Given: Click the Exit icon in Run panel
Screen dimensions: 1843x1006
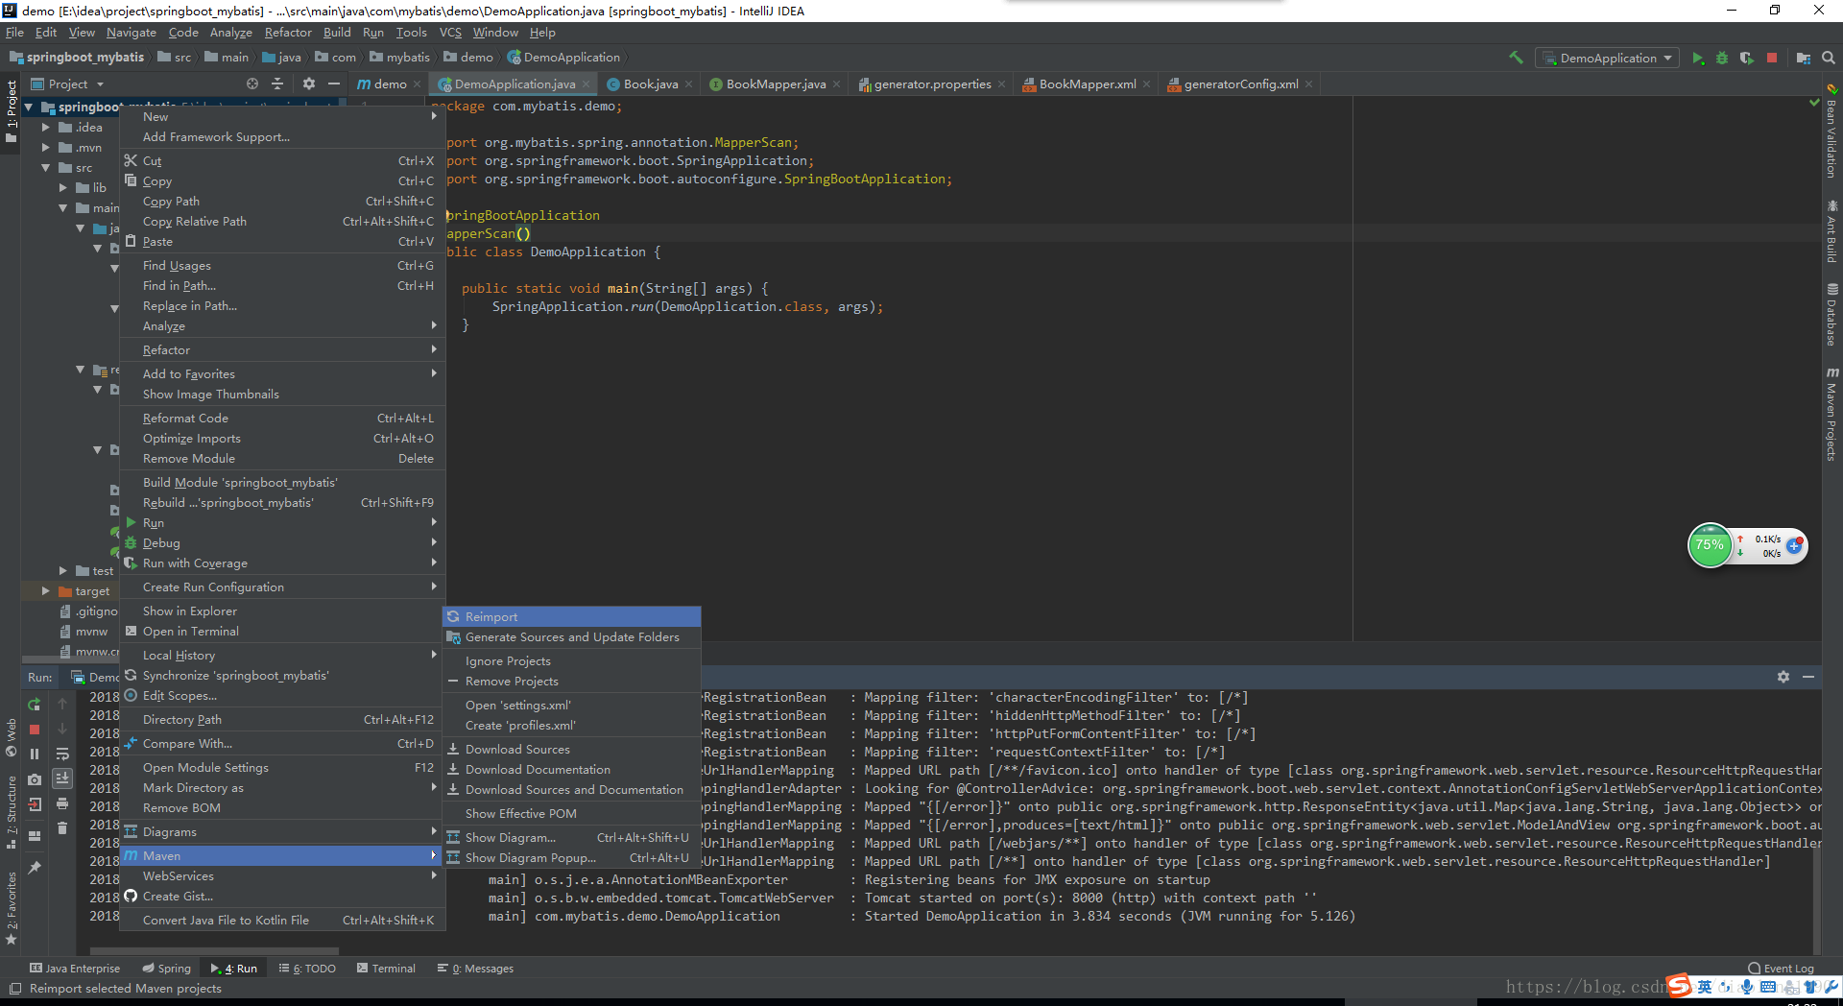Looking at the screenshot, I should coord(35,804).
